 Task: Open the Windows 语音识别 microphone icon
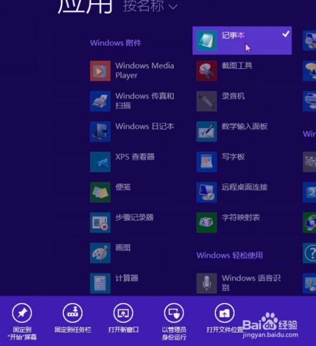[x=207, y=283]
